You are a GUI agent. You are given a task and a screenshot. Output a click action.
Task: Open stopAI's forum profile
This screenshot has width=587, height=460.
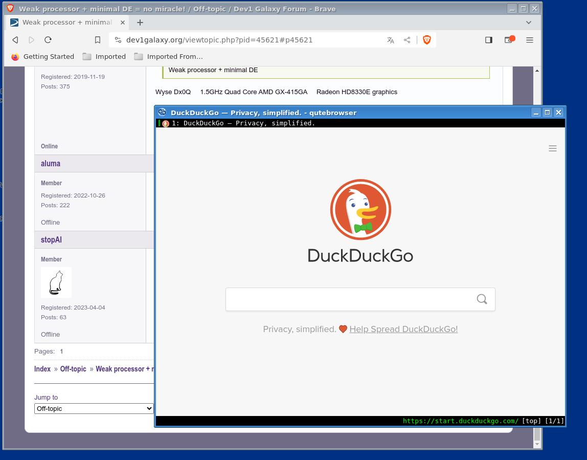pos(51,240)
